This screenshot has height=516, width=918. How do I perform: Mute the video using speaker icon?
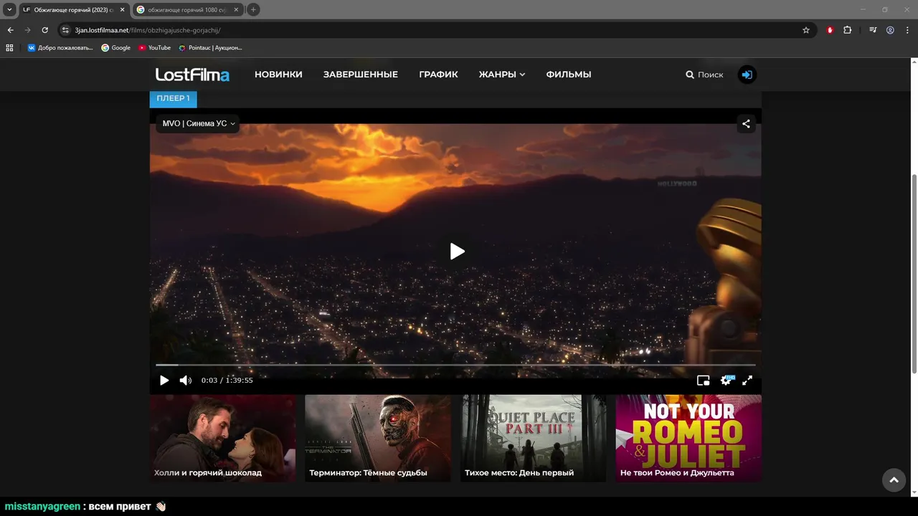click(185, 381)
